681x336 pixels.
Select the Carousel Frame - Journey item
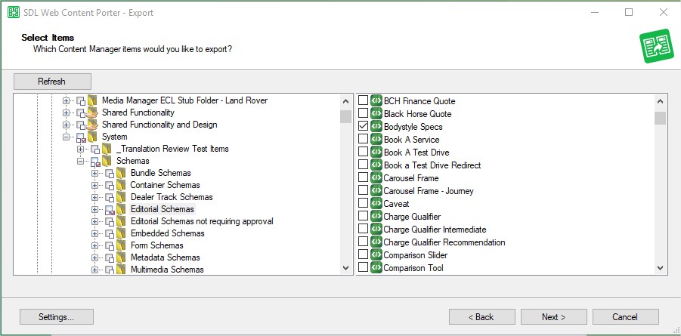point(429,190)
